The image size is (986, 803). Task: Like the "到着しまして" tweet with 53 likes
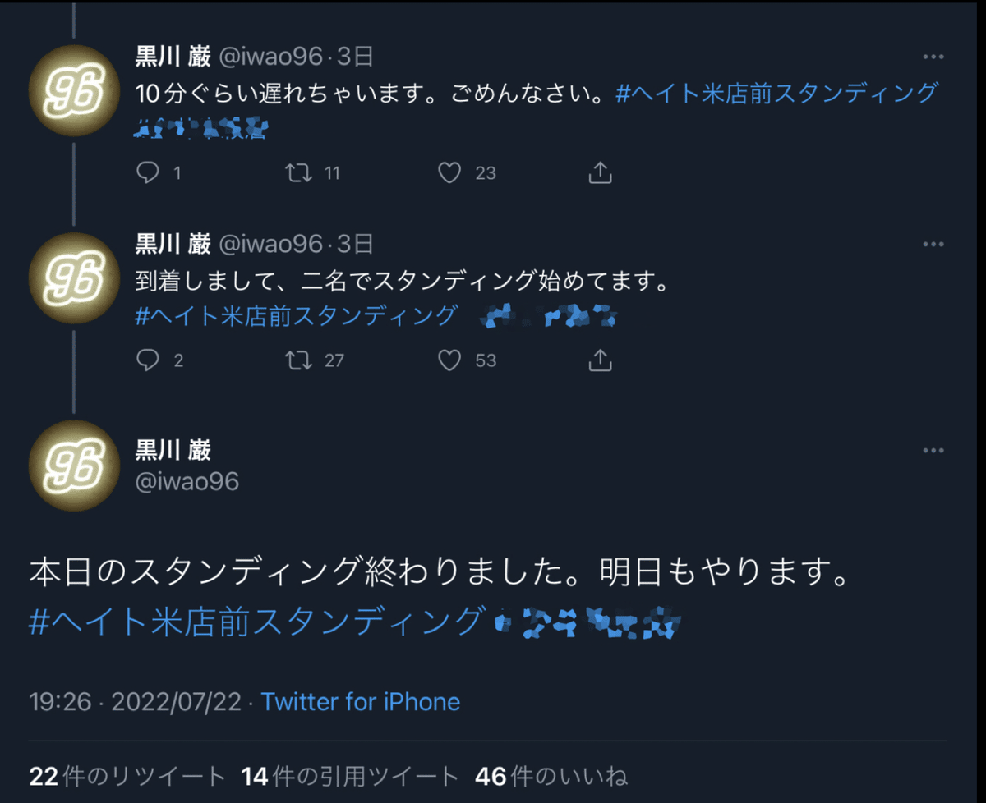point(449,360)
